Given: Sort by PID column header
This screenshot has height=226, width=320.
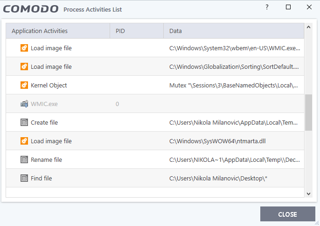Looking at the screenshot, I should [137, 31].
